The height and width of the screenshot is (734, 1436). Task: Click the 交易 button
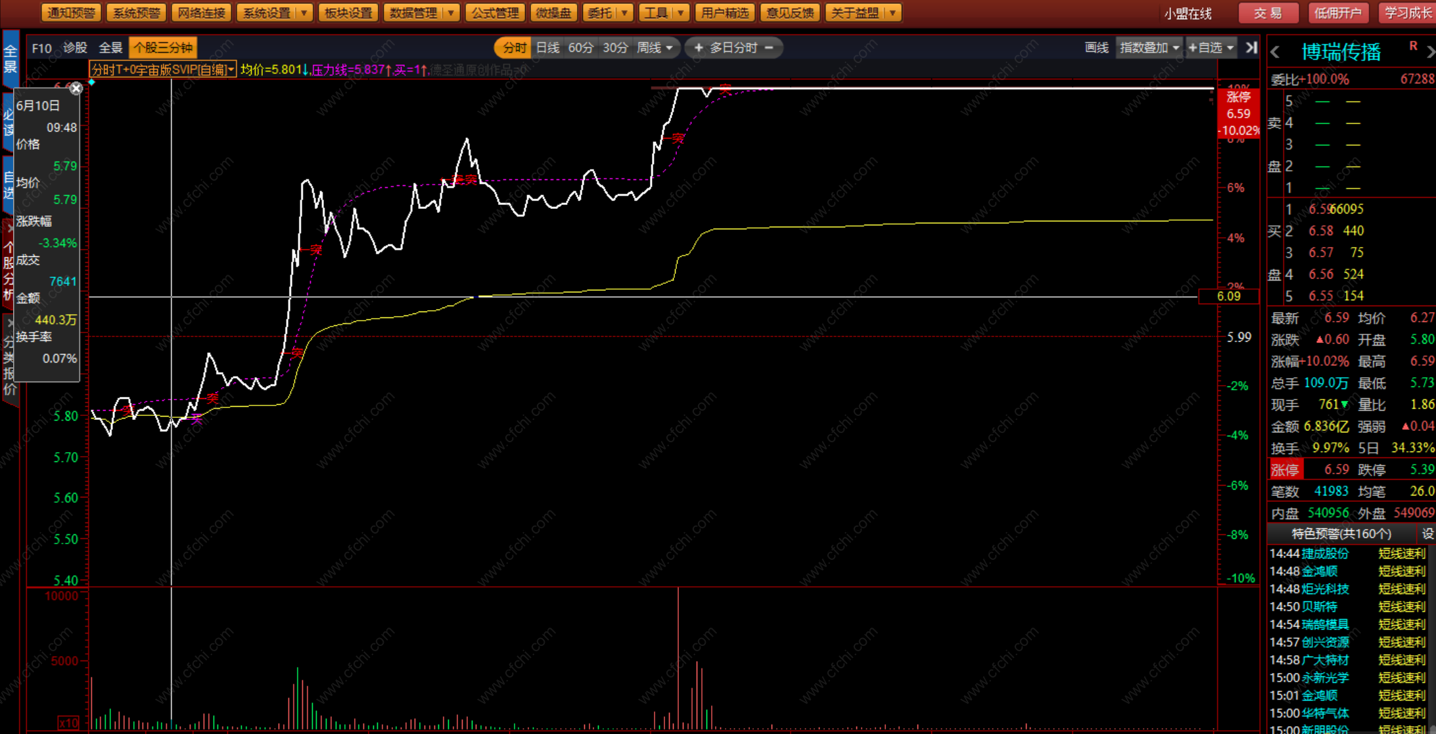(x=1267, y=12)
